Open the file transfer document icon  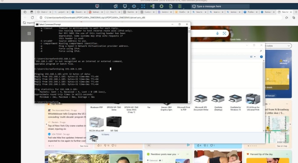tap(170, 6)
